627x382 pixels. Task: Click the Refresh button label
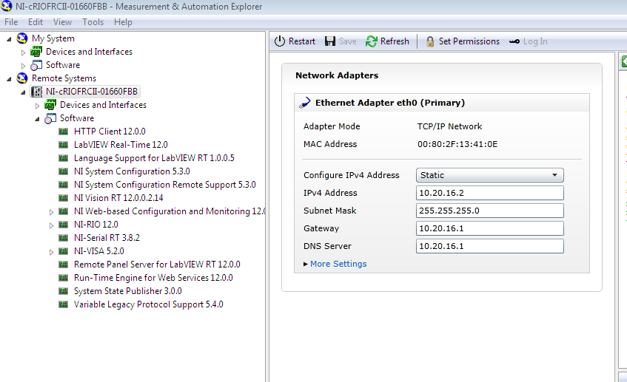click(395, 41)
